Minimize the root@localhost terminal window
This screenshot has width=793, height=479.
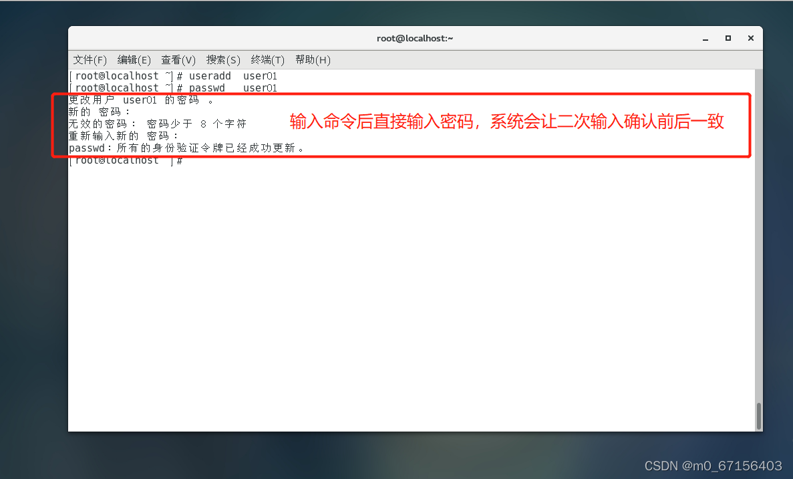pyautogui.click(x=705, y=39)
